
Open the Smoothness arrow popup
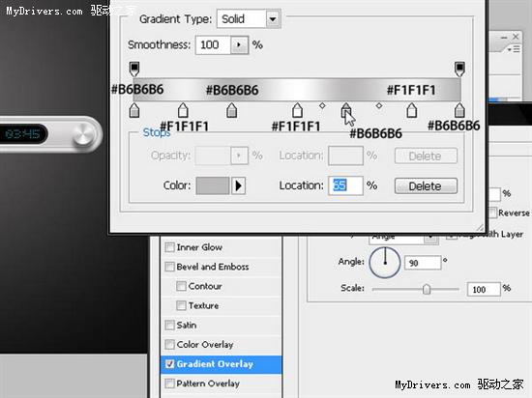point(239,44)
